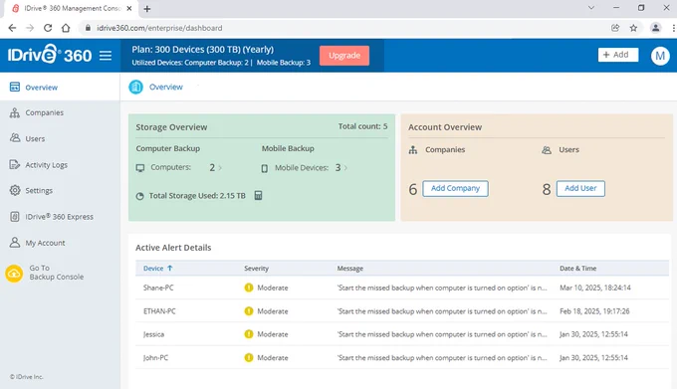
Task: Click Moderate severity icon for ETHAN-PC
Action: point(249,311)
